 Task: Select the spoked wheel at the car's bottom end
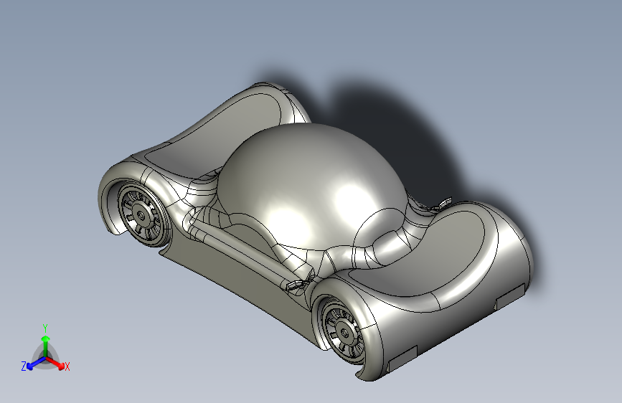click(344, 332)
